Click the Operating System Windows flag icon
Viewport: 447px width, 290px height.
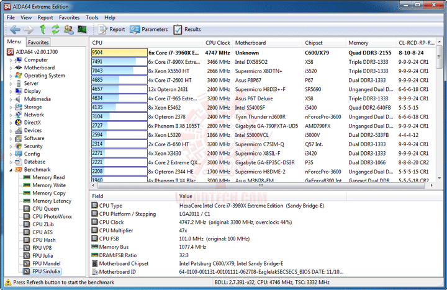click(x=19, y=76)
